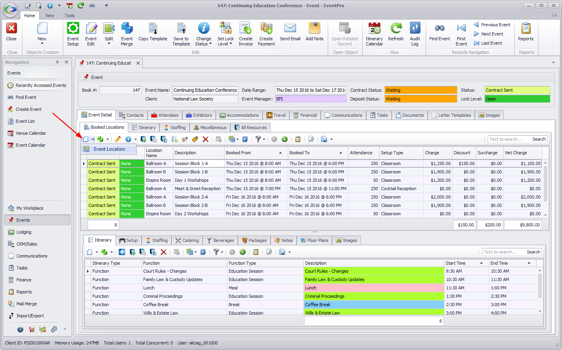Screen dimensions: 562x350
Task: Click Search button in Itinerary toolbar
Action: [533, 252]
